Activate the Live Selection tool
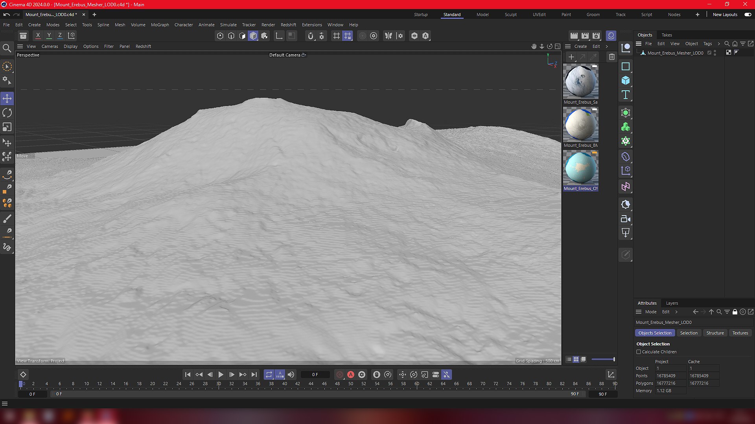The image size is (755, 424). (x=7, y=67)
